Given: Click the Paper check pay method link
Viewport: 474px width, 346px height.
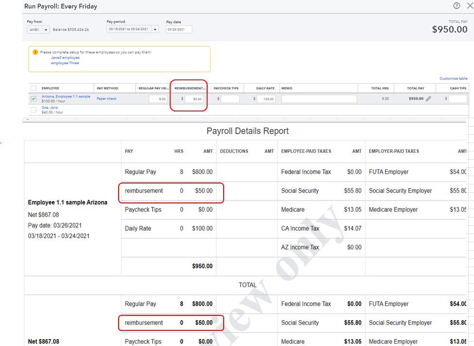Looking at the screenshot, I should pos(106,99).
